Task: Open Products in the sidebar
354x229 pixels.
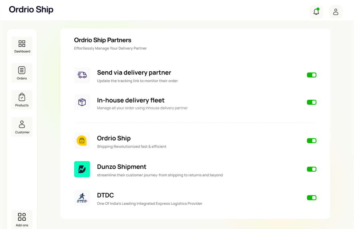Action: 22,100
